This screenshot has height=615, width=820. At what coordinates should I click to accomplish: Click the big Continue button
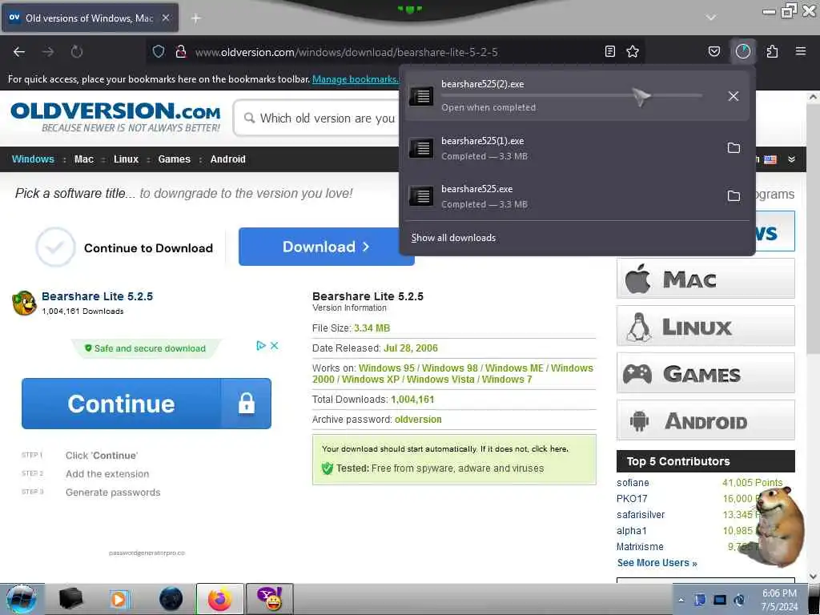(x=147, y=404)
